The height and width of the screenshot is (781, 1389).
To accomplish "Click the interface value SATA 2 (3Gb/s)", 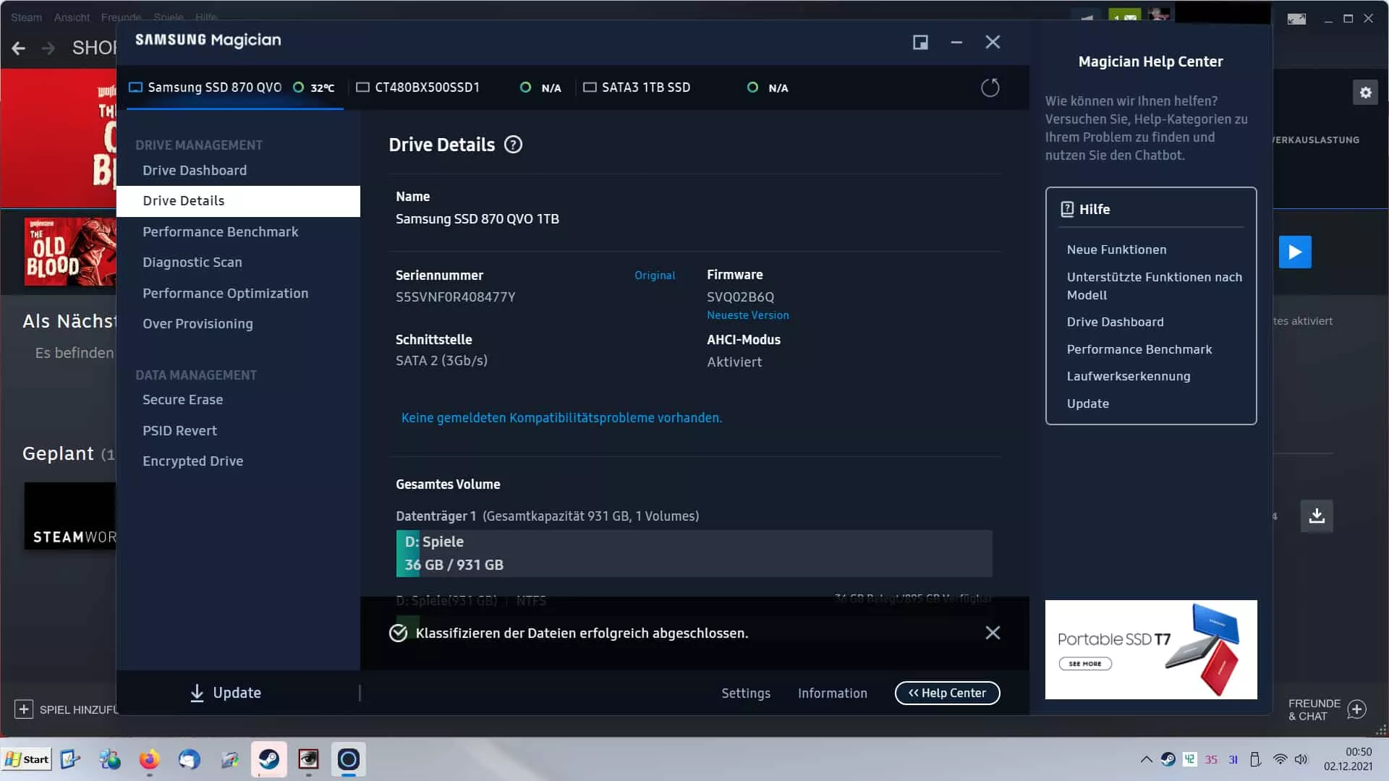I will 441,360.
